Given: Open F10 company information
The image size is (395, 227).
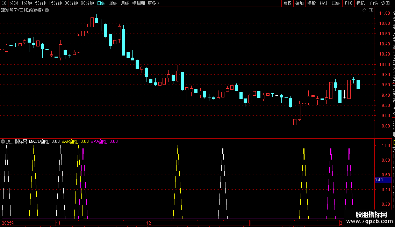Looking at the screenshot, I should tap(349, 3).
